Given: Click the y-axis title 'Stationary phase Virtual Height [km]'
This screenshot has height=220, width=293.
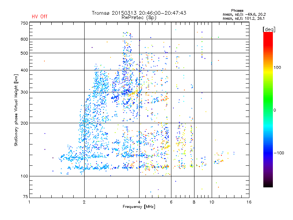Looking at the screenshot, I should tap(16, 110).
